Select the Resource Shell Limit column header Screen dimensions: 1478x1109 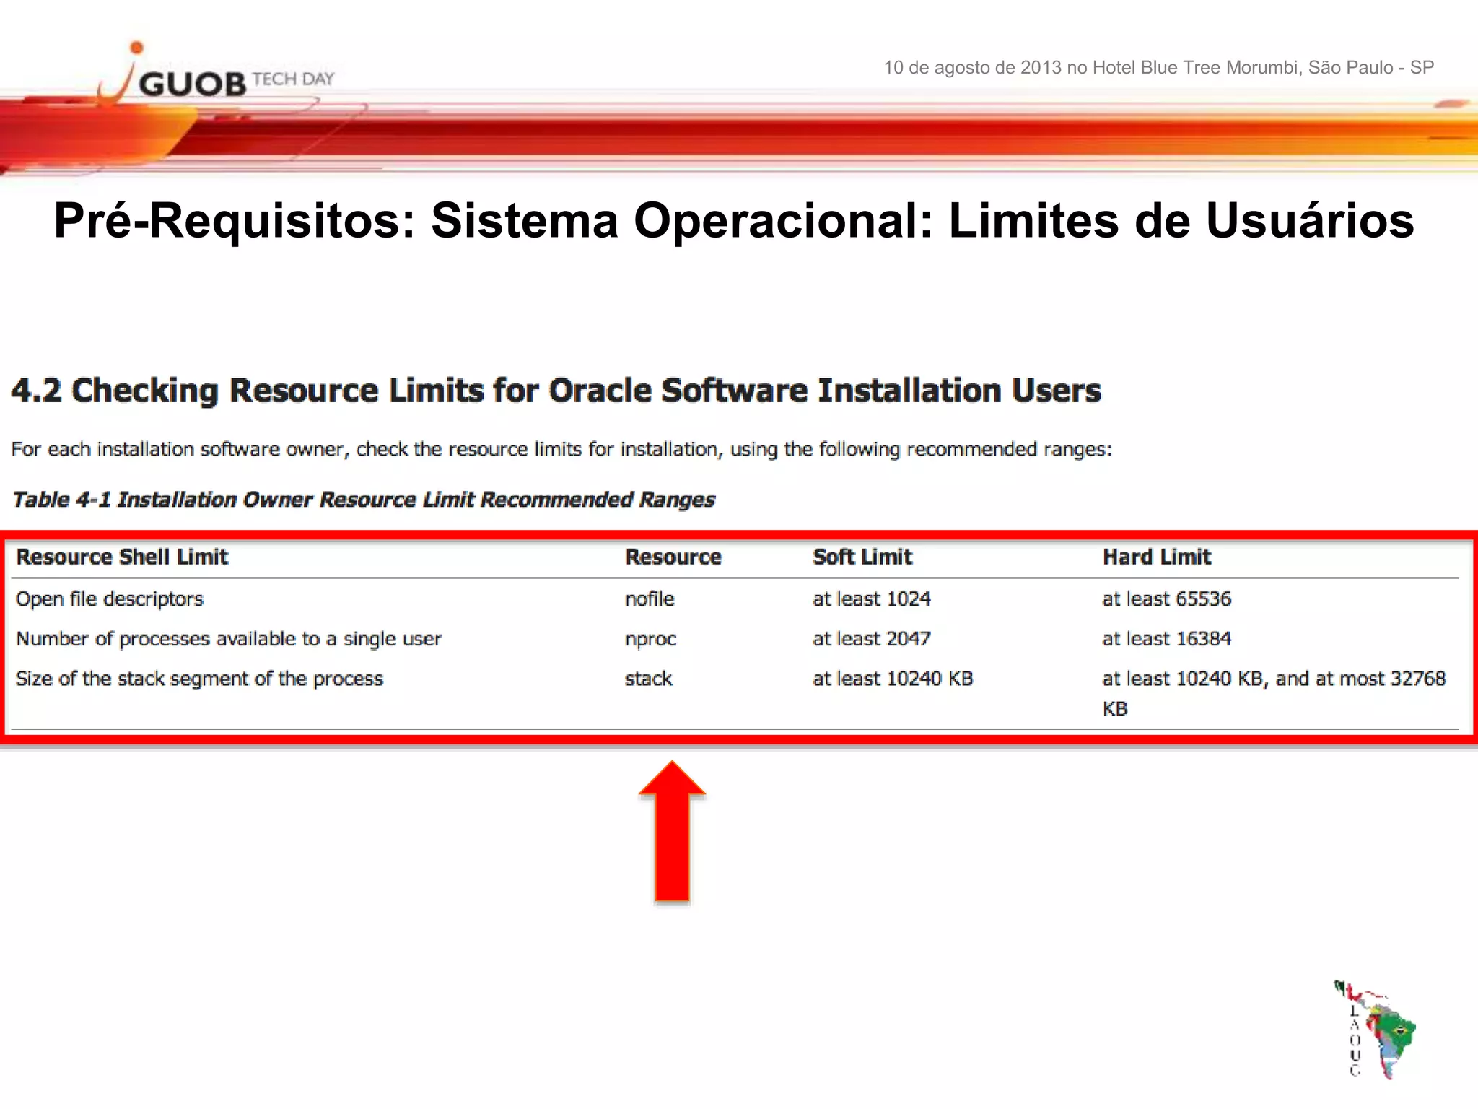click(x=122, y=557)
